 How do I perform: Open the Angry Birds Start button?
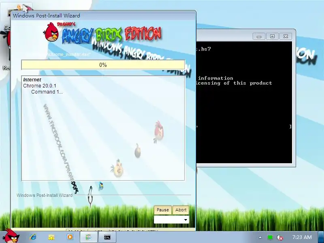coord(12,237)
